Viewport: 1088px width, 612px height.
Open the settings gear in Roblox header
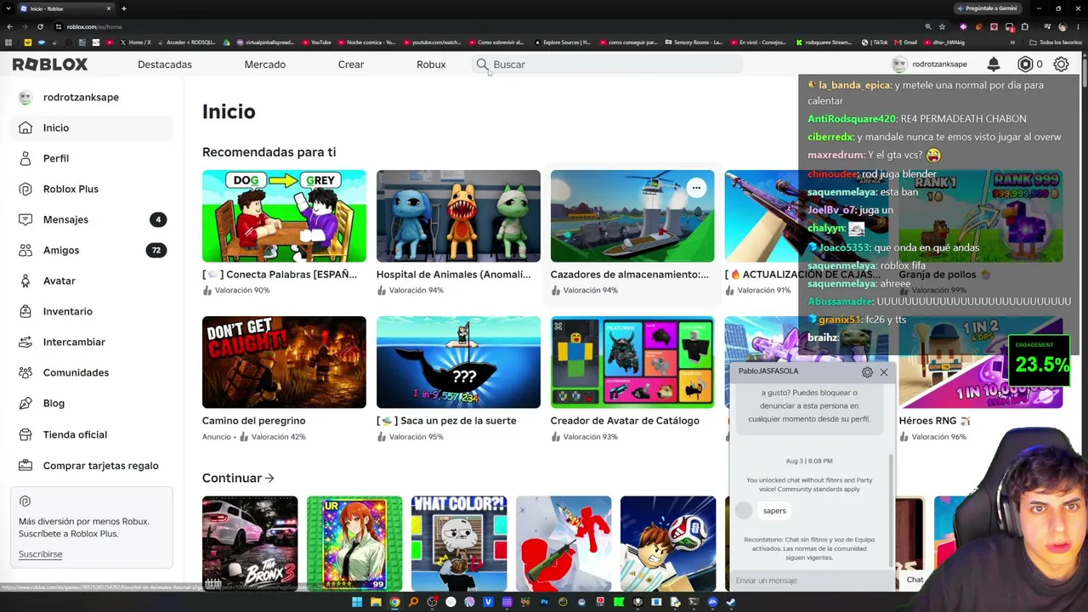pos(1061,64)
